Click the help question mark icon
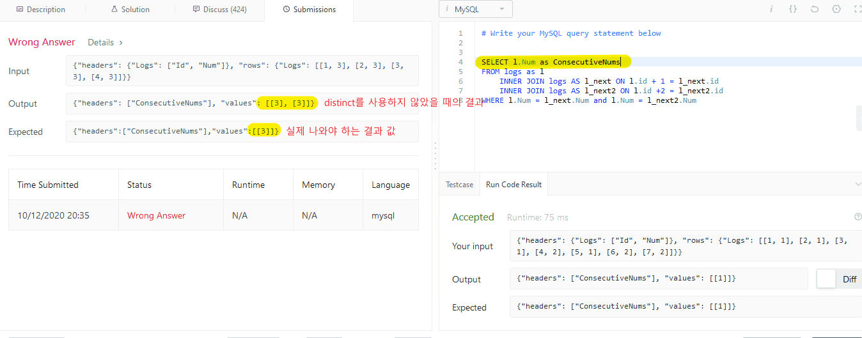The width and height of the screenshot is (862, 338). 858,217
